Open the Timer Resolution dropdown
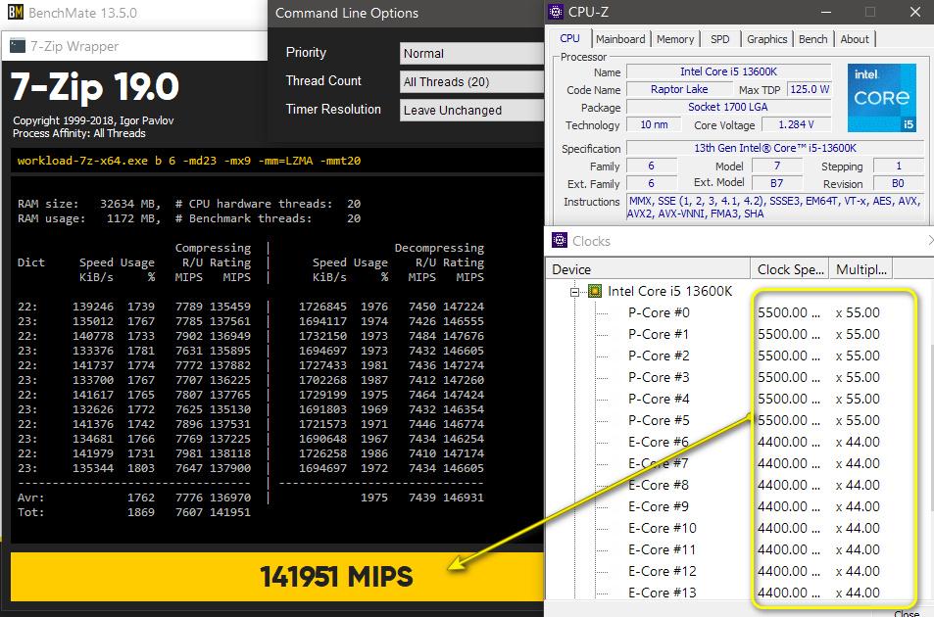The image size is (934, 617). tap(472, 110)
